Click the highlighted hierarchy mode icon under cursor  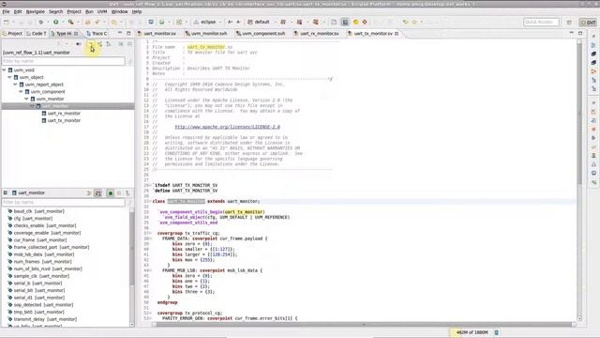[91, 44]
